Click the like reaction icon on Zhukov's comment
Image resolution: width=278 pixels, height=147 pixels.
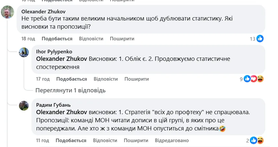260,39
